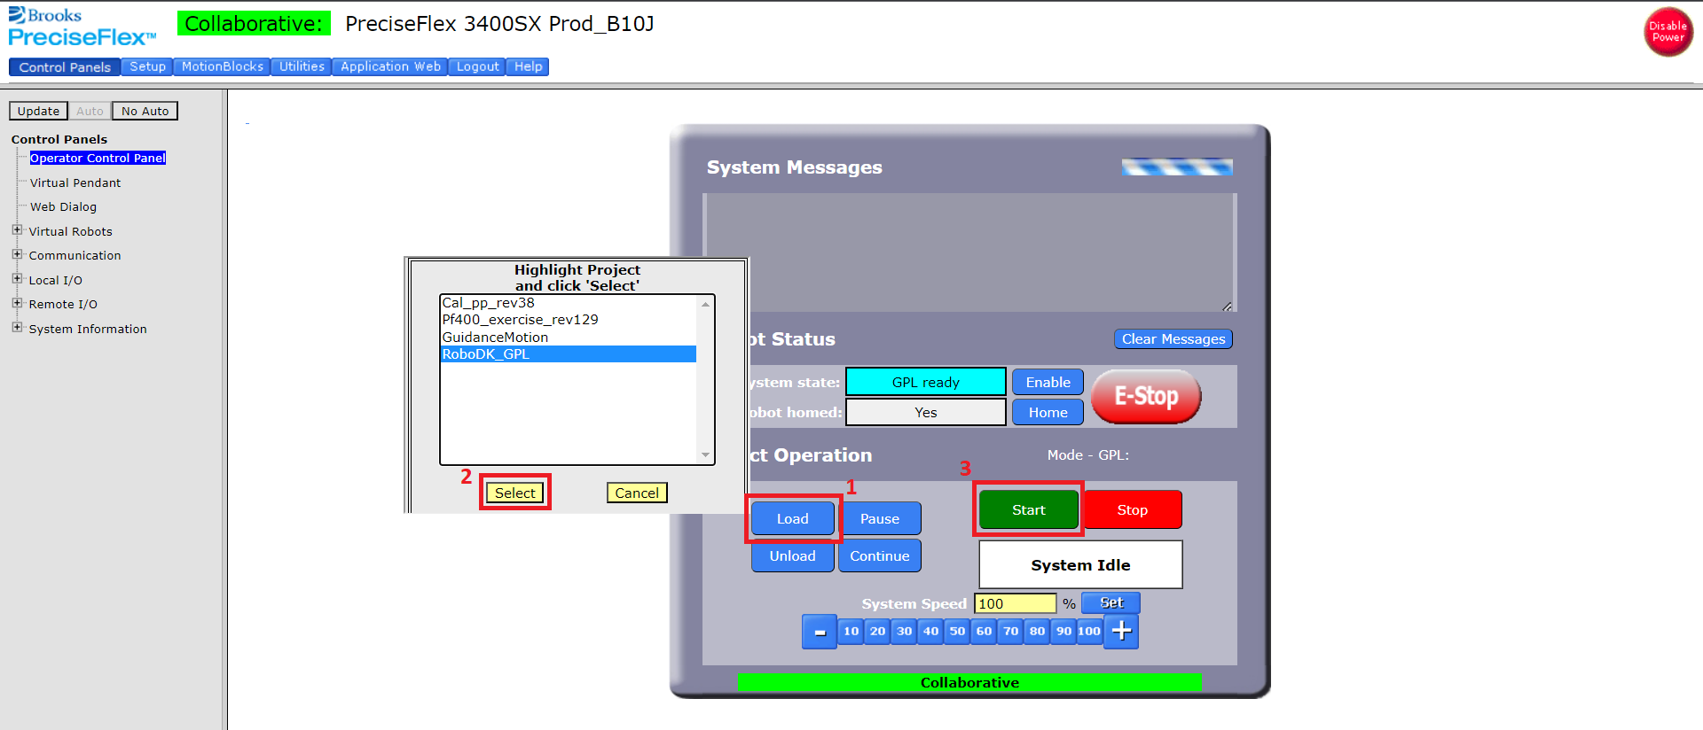Set system speed to 50 percent
Screen dimensions: 1703x730
pos(957,631)
